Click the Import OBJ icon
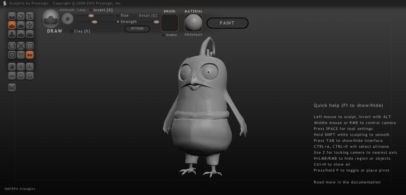Screen dimensions: 406x195 21,67
